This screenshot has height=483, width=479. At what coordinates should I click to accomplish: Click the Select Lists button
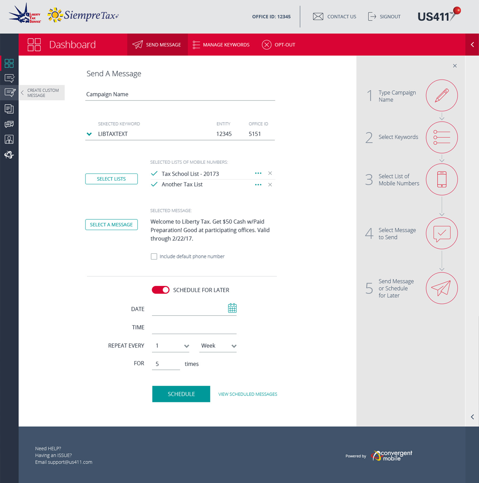[x=111, y=179]
